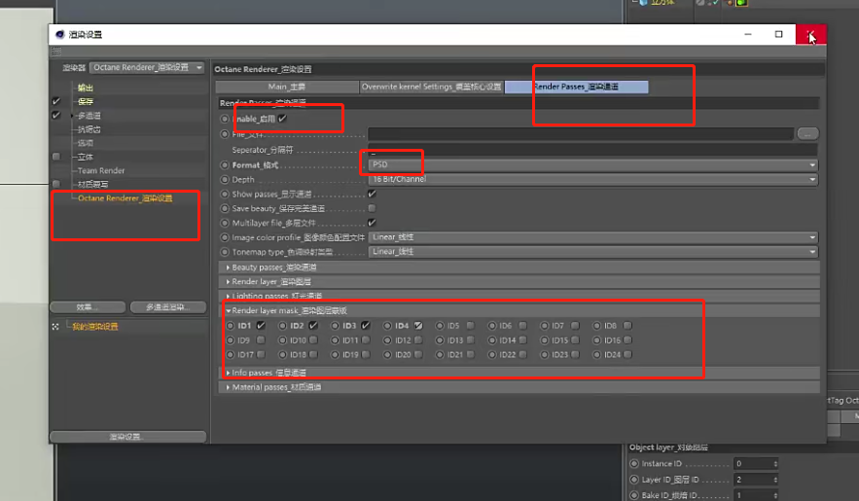
Task: Click the 多通道渲染... button
Action: click(x=168, y=307)
